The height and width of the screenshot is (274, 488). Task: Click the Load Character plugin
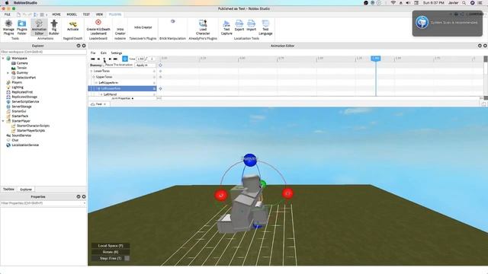point(203,27)
